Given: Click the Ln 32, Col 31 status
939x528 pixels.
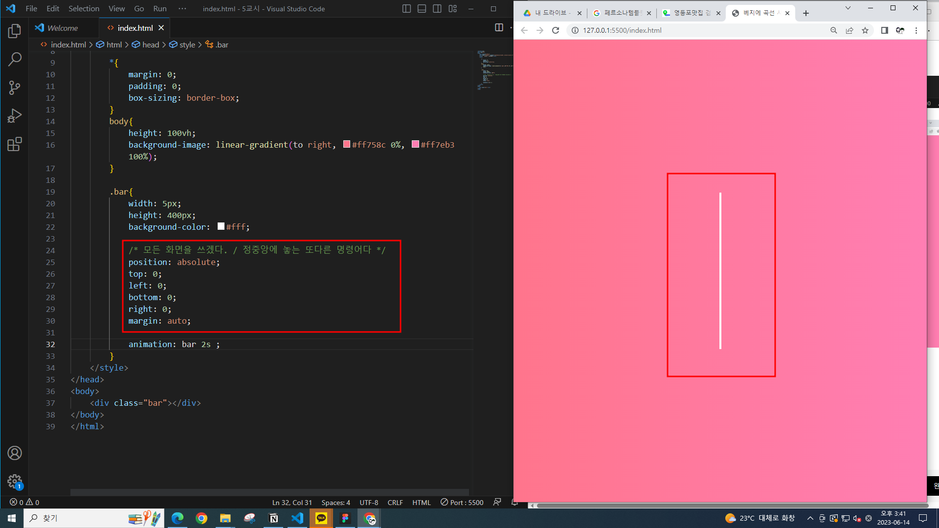Looking at the screenshot, I should [292, 502].
